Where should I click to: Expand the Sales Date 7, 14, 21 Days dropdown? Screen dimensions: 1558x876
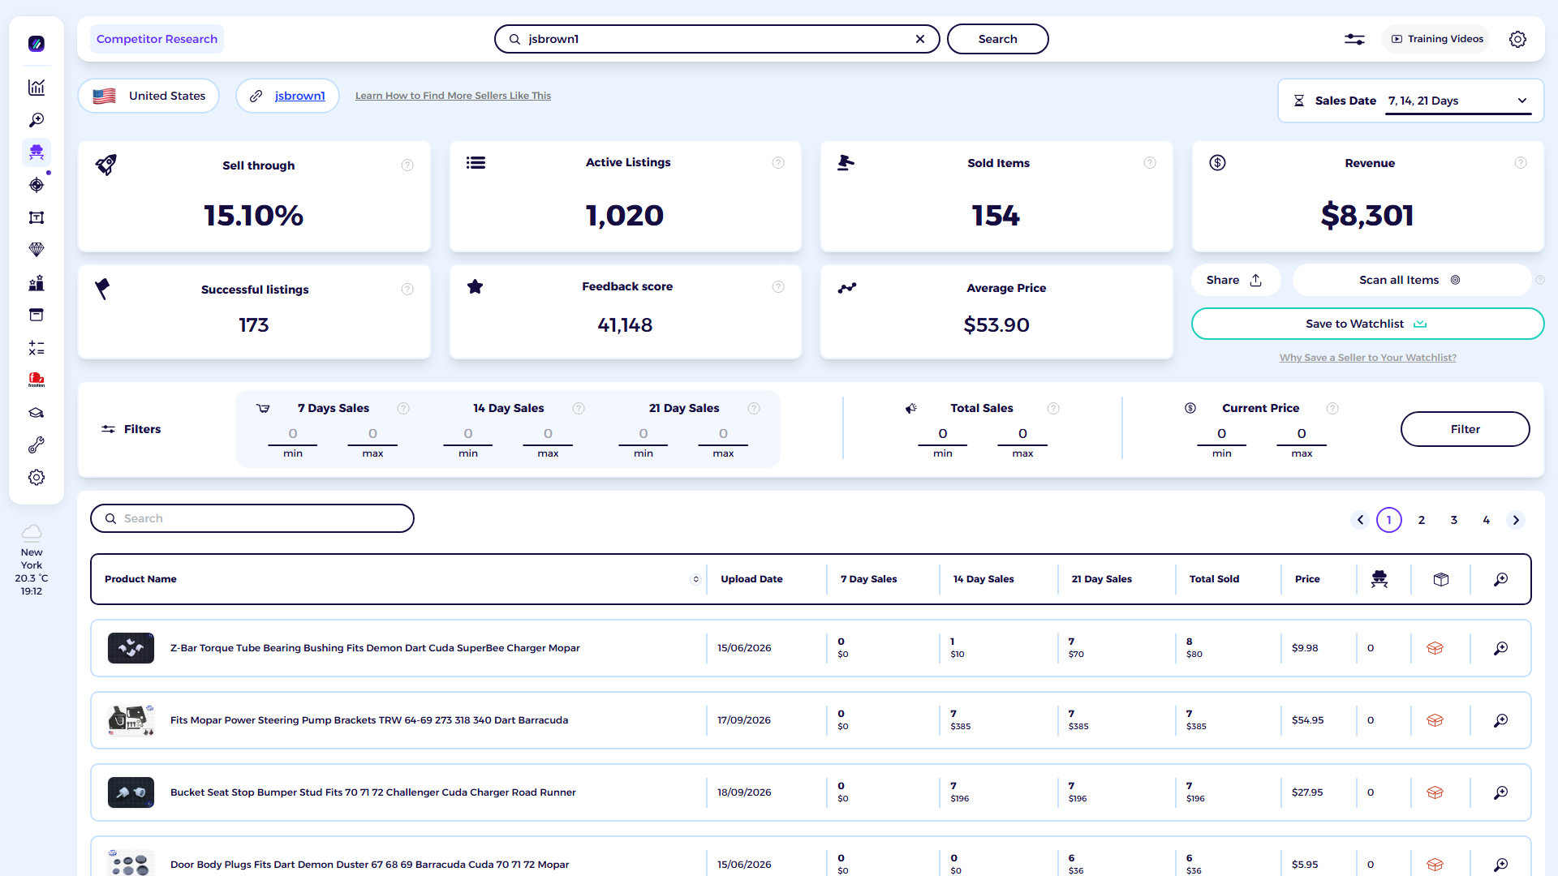pos(1458,101)
